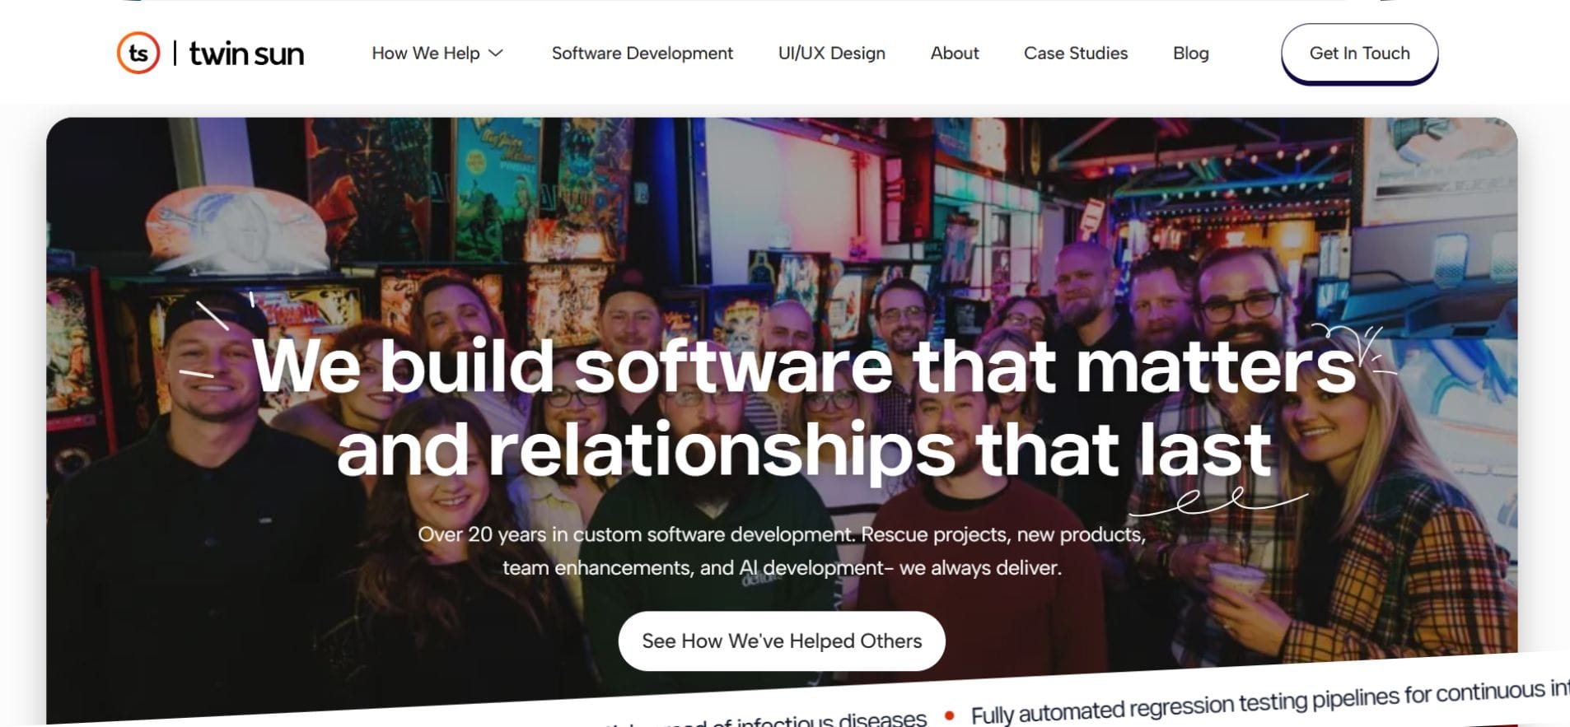1570x727 pixels.
Task: Click See How We've Helped Others button
Action: point(782,641)
